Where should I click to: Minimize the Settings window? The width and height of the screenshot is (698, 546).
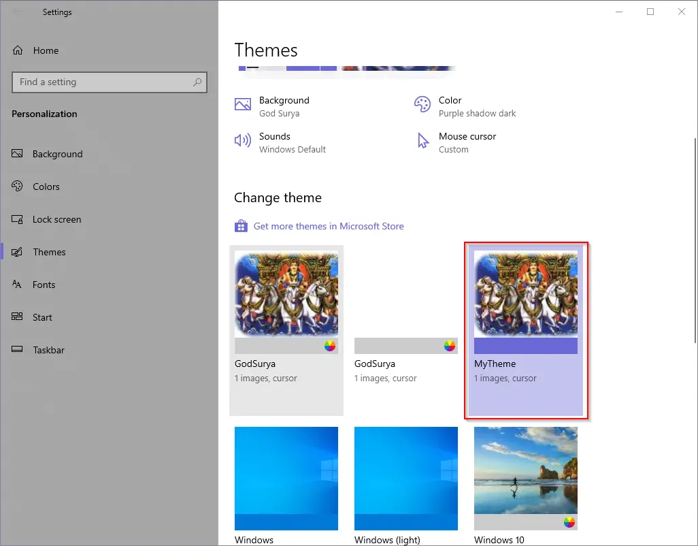point(619,12)
